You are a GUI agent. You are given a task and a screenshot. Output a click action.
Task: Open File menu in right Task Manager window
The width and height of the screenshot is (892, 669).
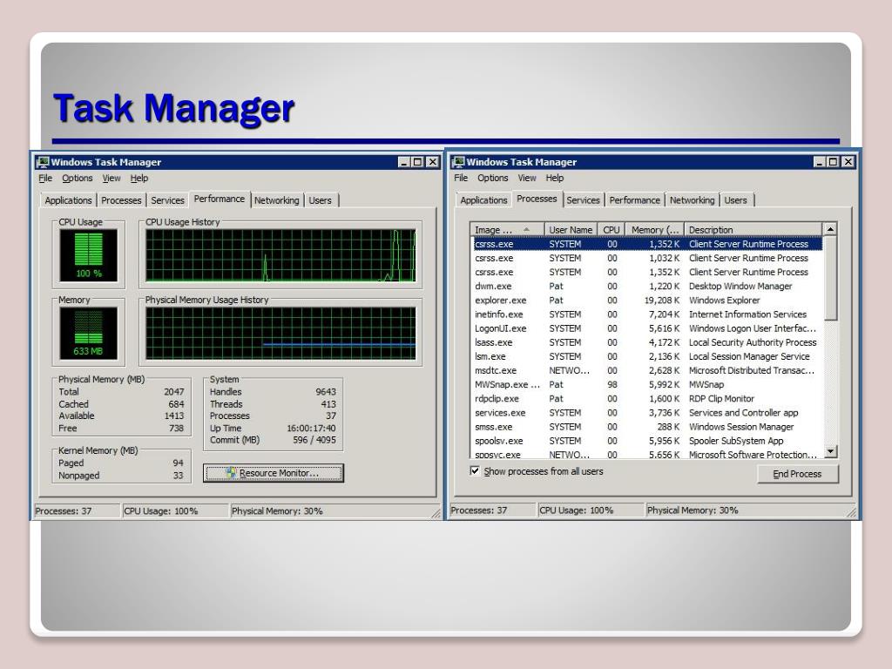[x=461, y=178]
